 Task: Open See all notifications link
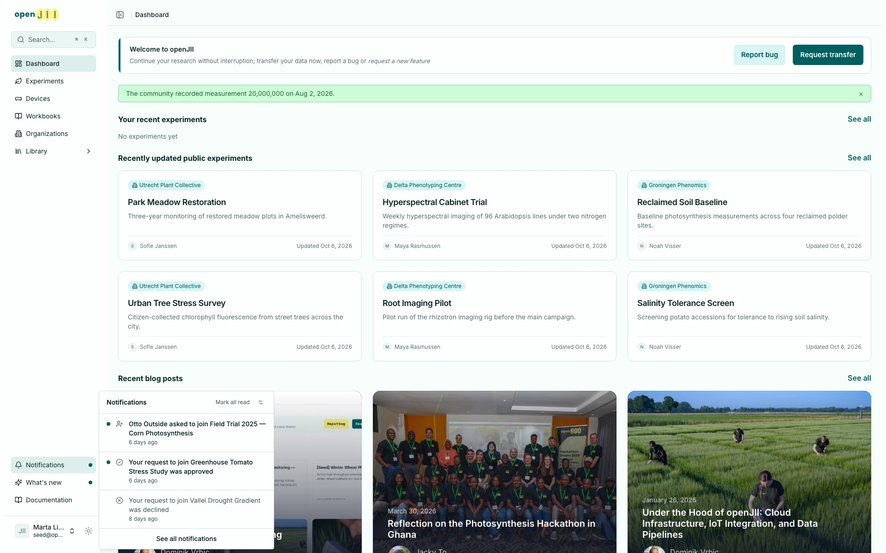186,539
